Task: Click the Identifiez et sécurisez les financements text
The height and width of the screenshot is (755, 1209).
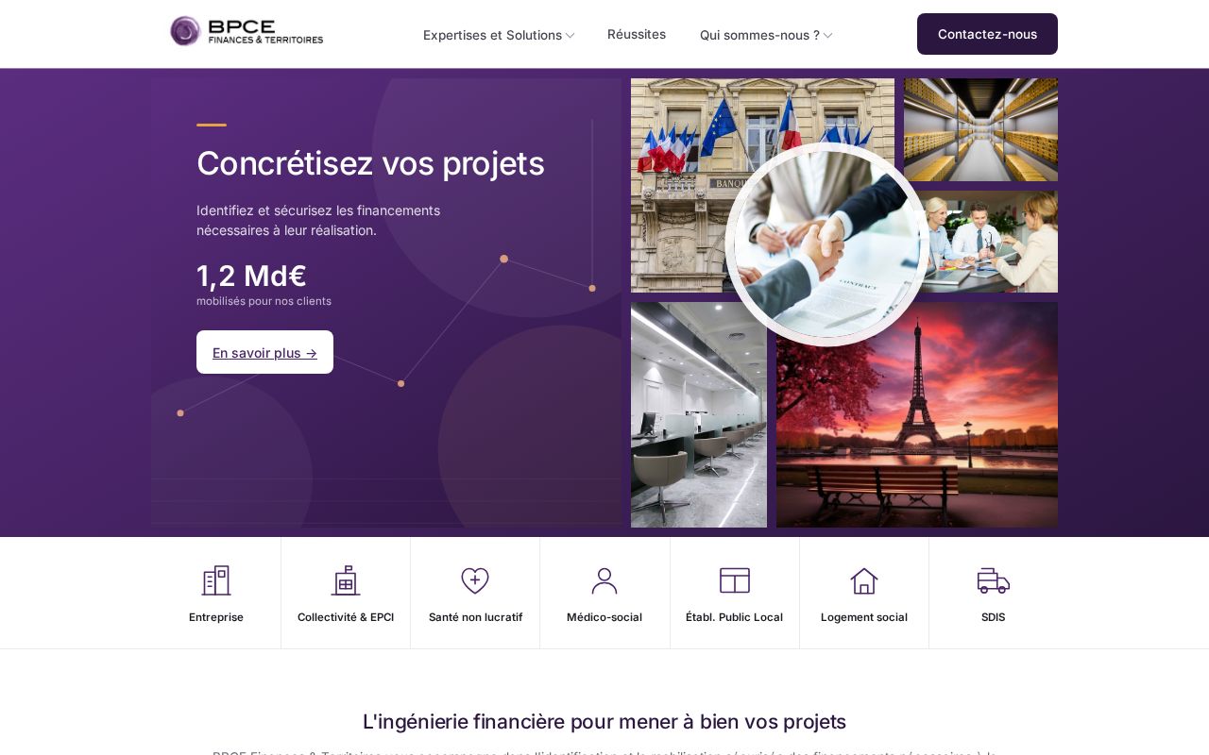Action: (x=318, y=220)
